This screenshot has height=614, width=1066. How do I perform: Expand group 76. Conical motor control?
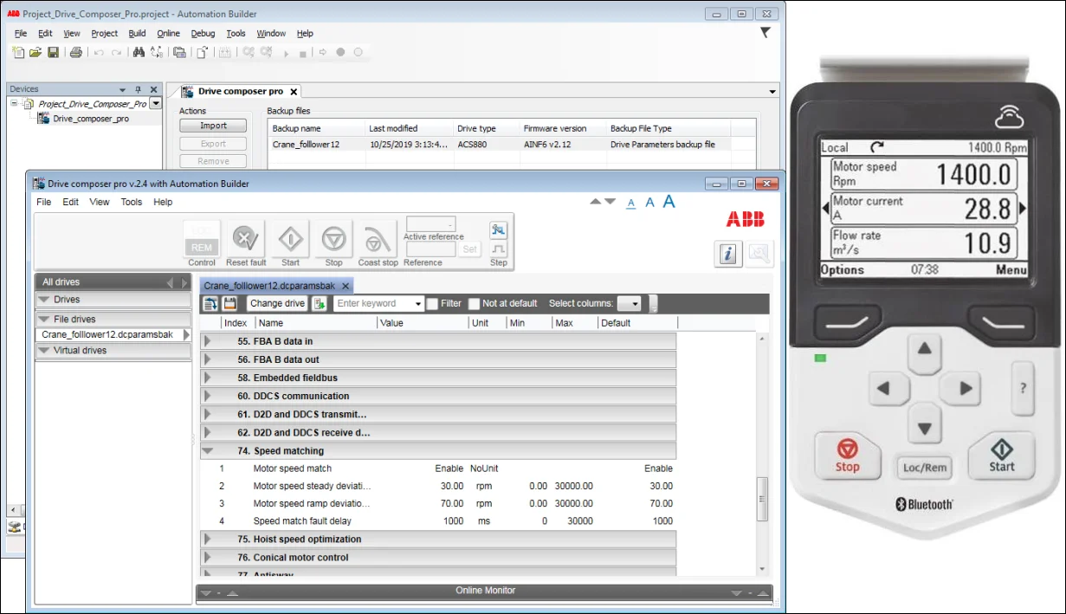(x=207, y=557)
